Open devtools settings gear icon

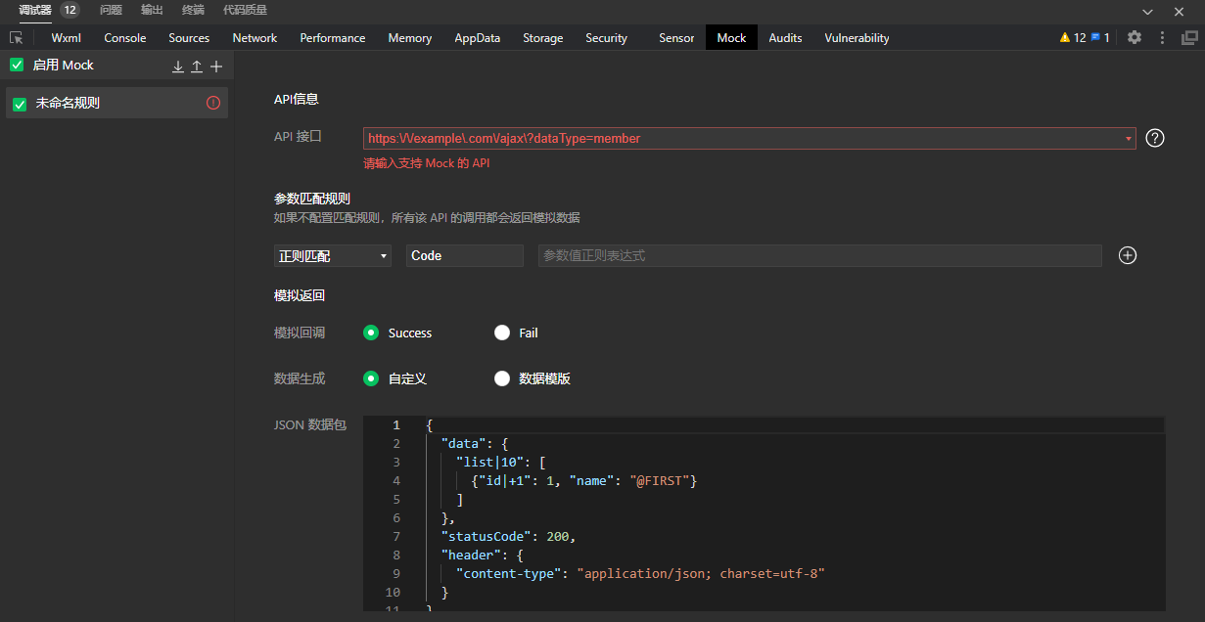click(x=1135, y=38)
